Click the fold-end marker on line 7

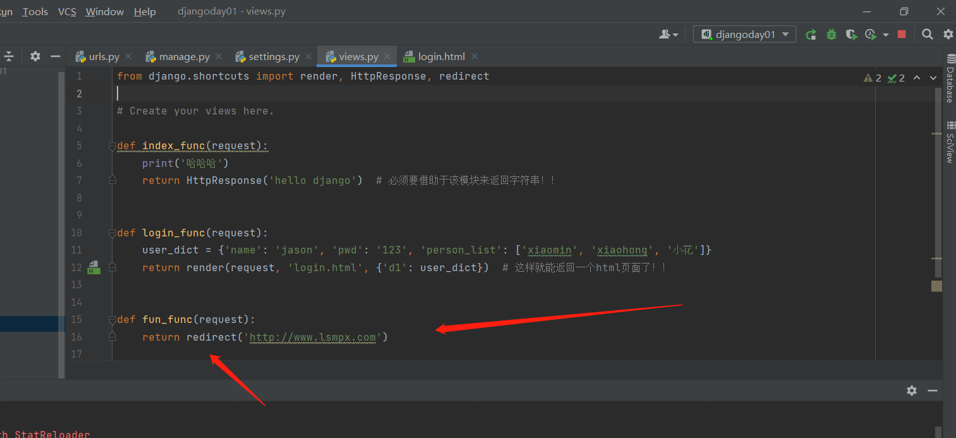112,181
